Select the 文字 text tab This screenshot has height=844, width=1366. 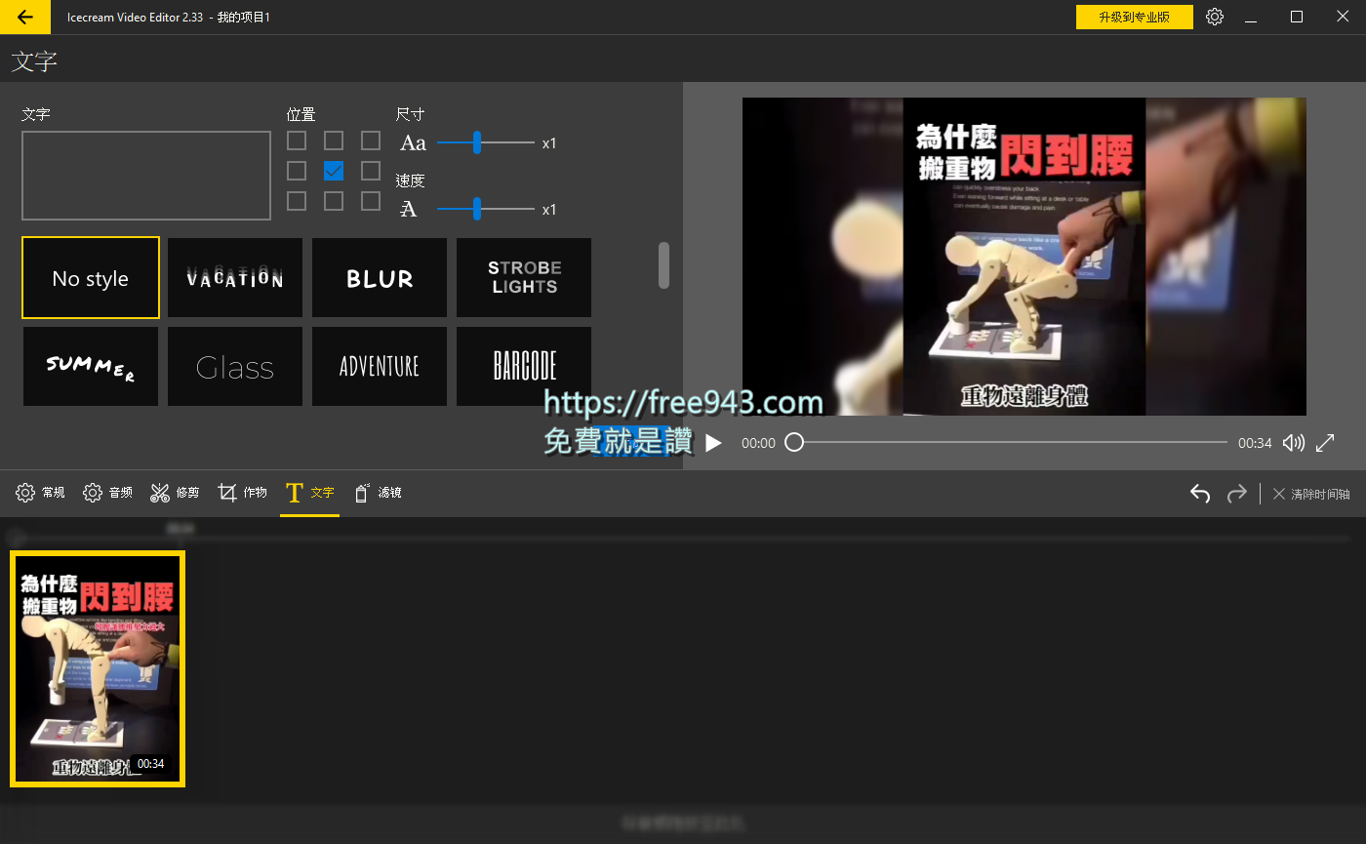pos(309,493)
